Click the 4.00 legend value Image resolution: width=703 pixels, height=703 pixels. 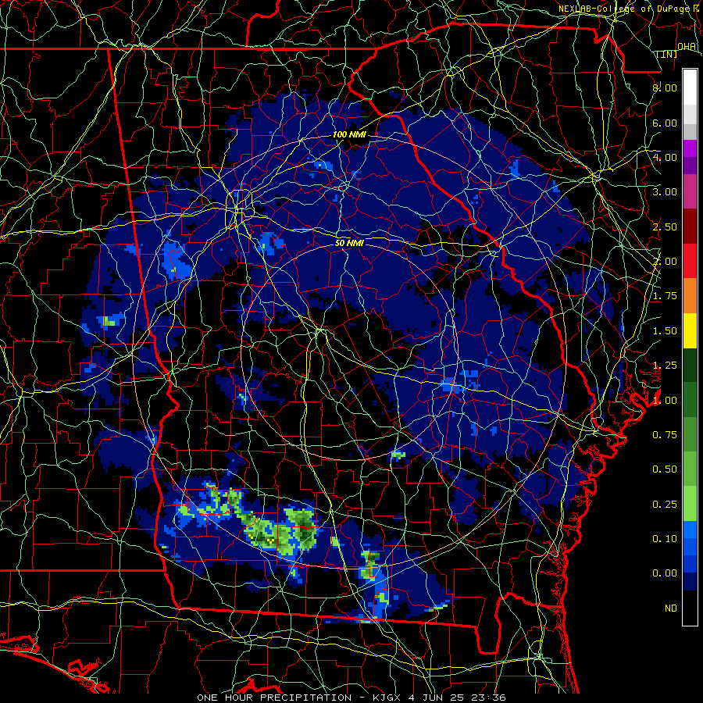pos(665,157)
